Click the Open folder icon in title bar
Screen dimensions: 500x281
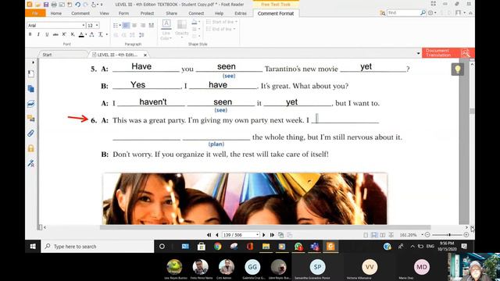tap(38, 5)
